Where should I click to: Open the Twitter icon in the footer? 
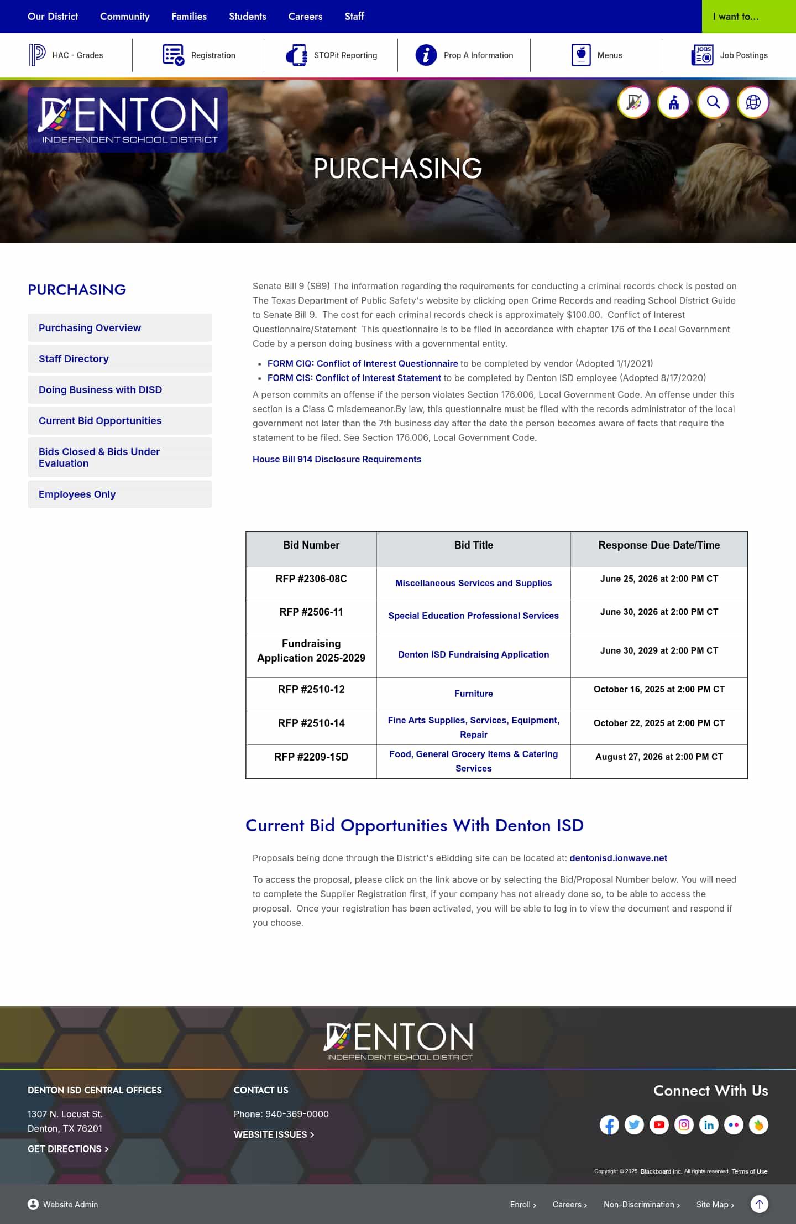(634, 1124)
